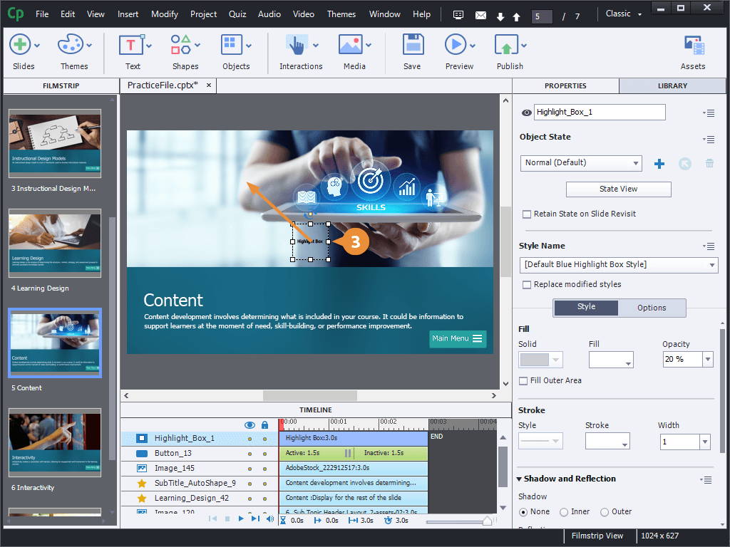Enable Retain State on Slide Revisit
Image resolution: width=730 pixels, height=547 pixels.
click(526, 214)
